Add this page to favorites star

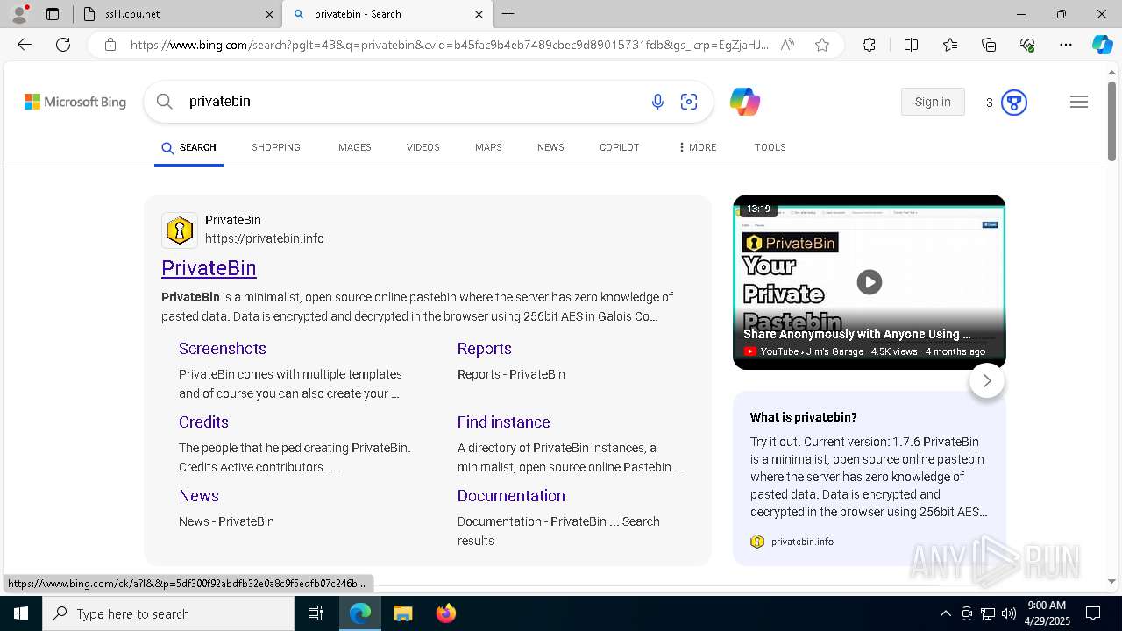[822, 45]
